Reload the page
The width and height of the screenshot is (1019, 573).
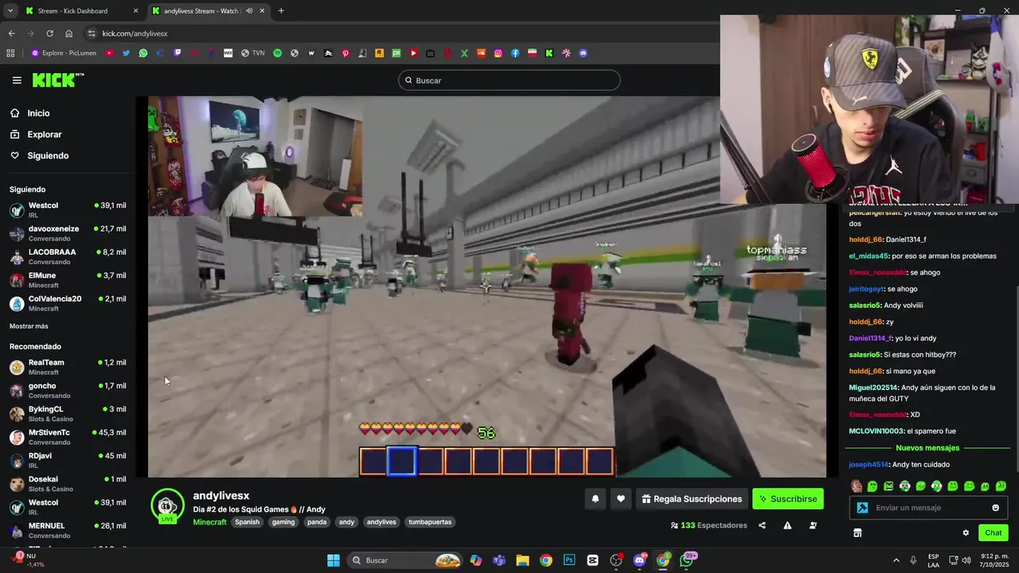(x=49, y=33)
